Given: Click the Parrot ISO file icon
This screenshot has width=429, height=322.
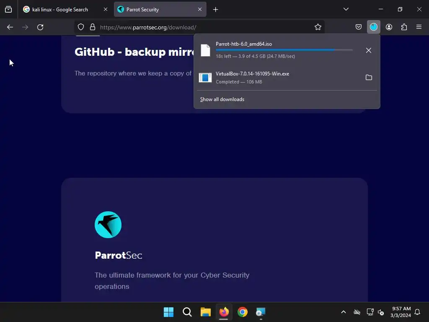Looking at the screenshot, I should pyautogui.click(x=205, y=50).
